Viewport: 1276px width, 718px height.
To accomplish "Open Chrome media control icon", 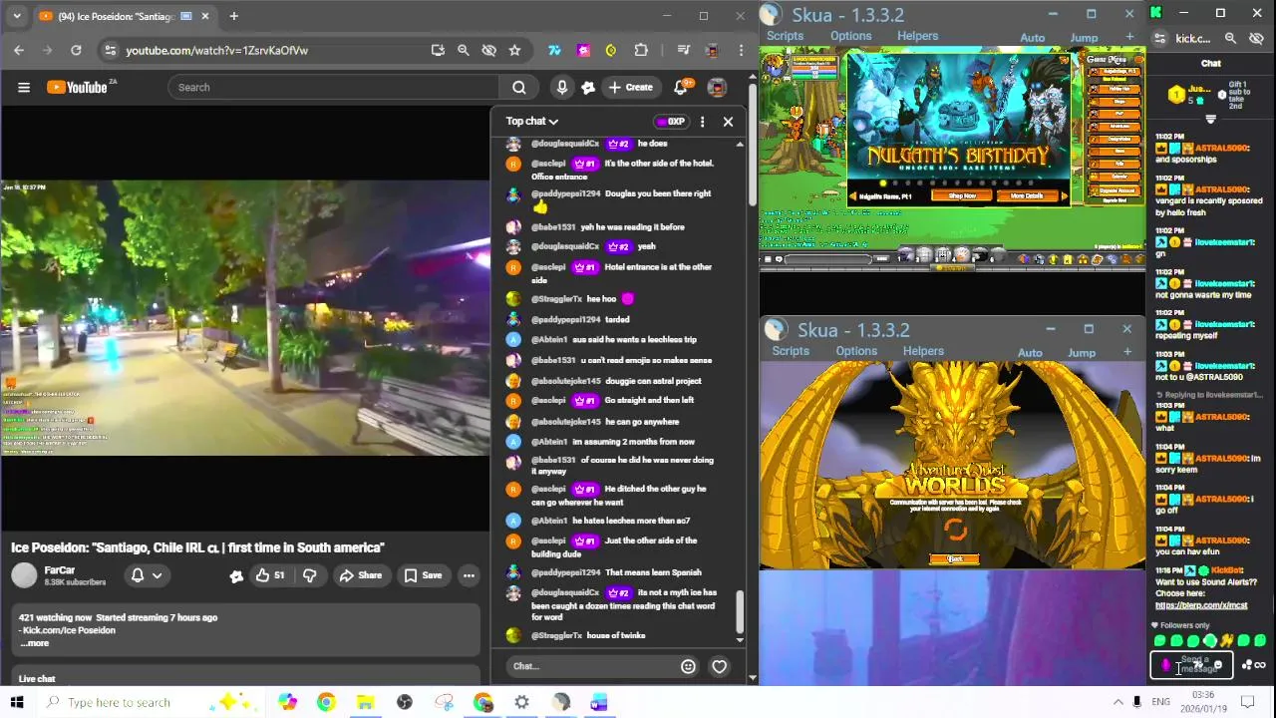I will (x=684, y=50).
